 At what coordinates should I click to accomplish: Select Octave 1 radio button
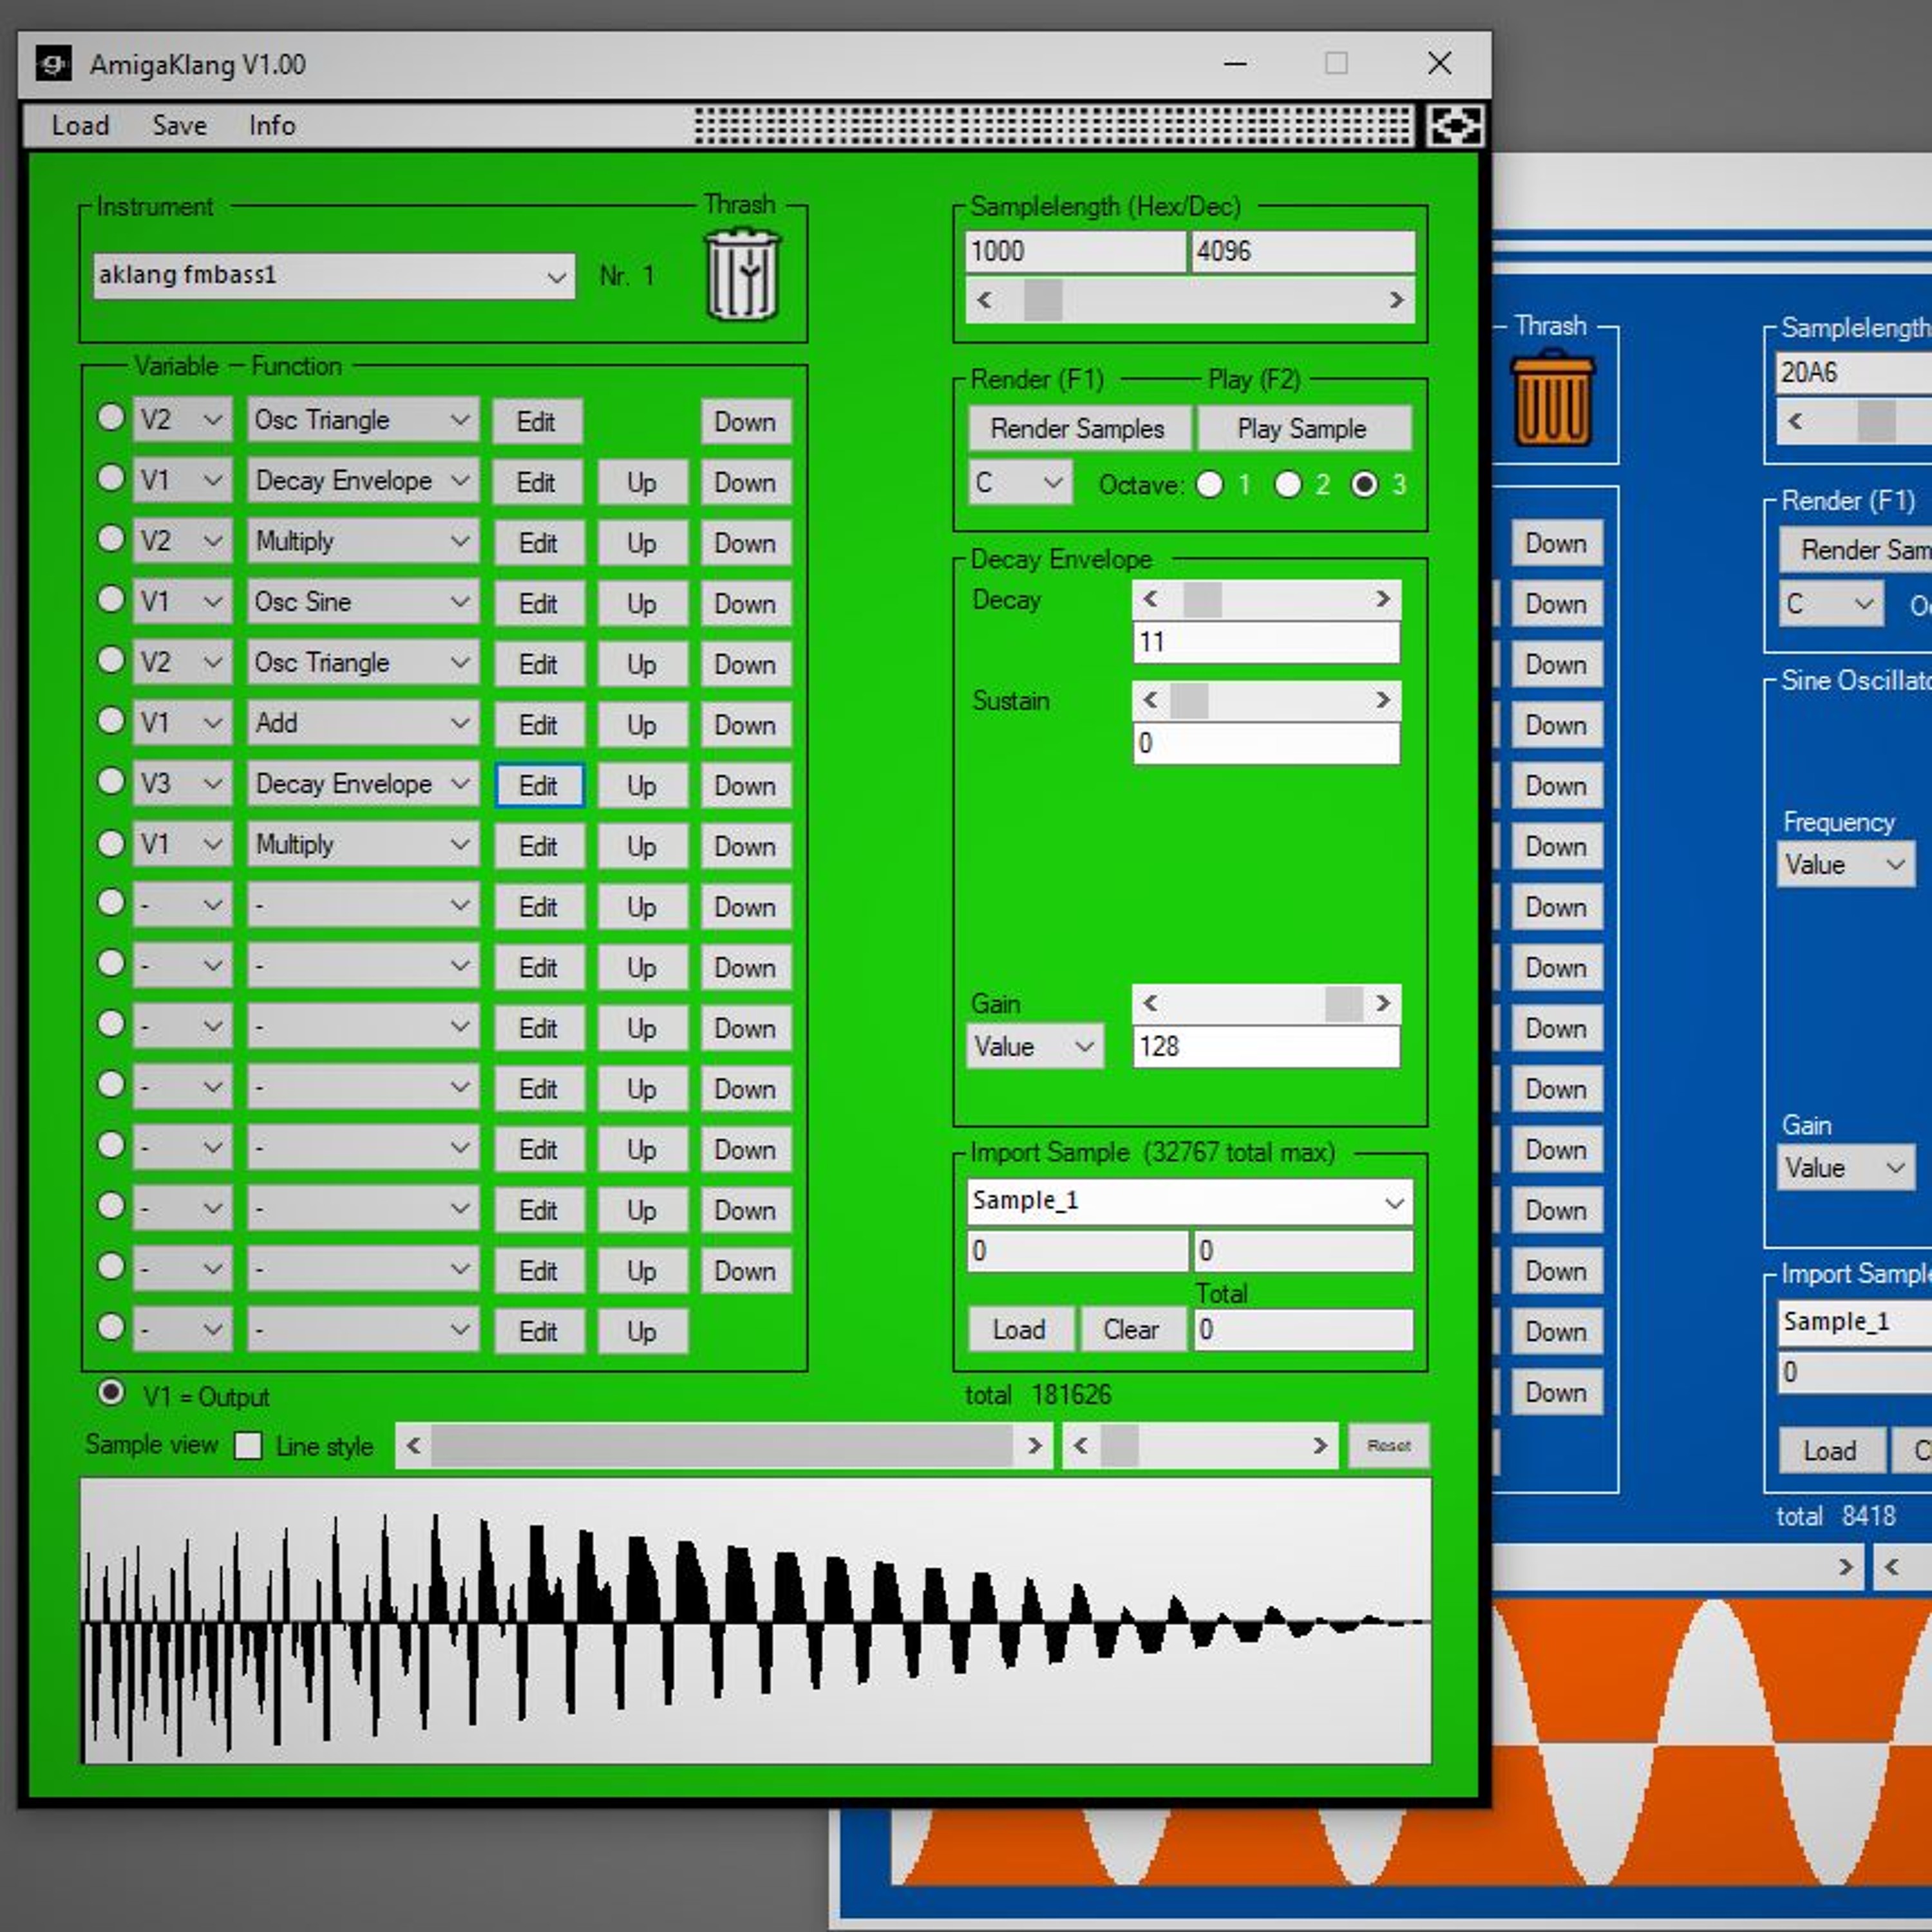(1210, 485)
